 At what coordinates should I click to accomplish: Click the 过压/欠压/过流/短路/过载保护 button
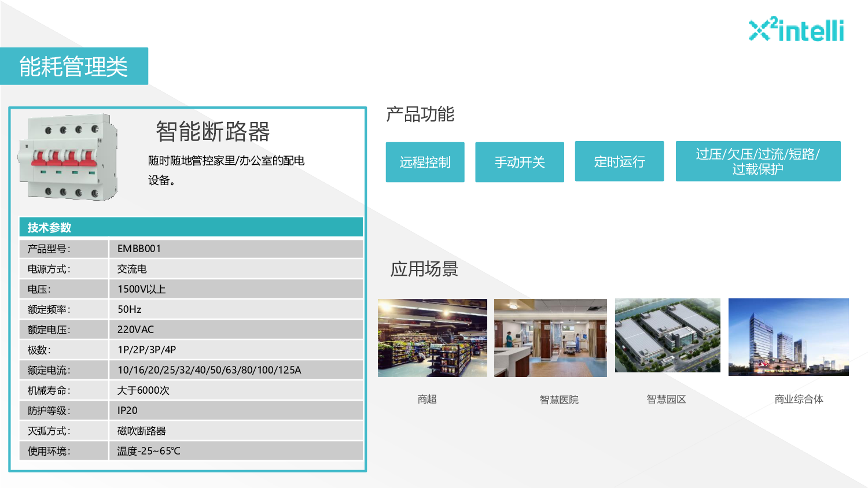coord(758,161)
